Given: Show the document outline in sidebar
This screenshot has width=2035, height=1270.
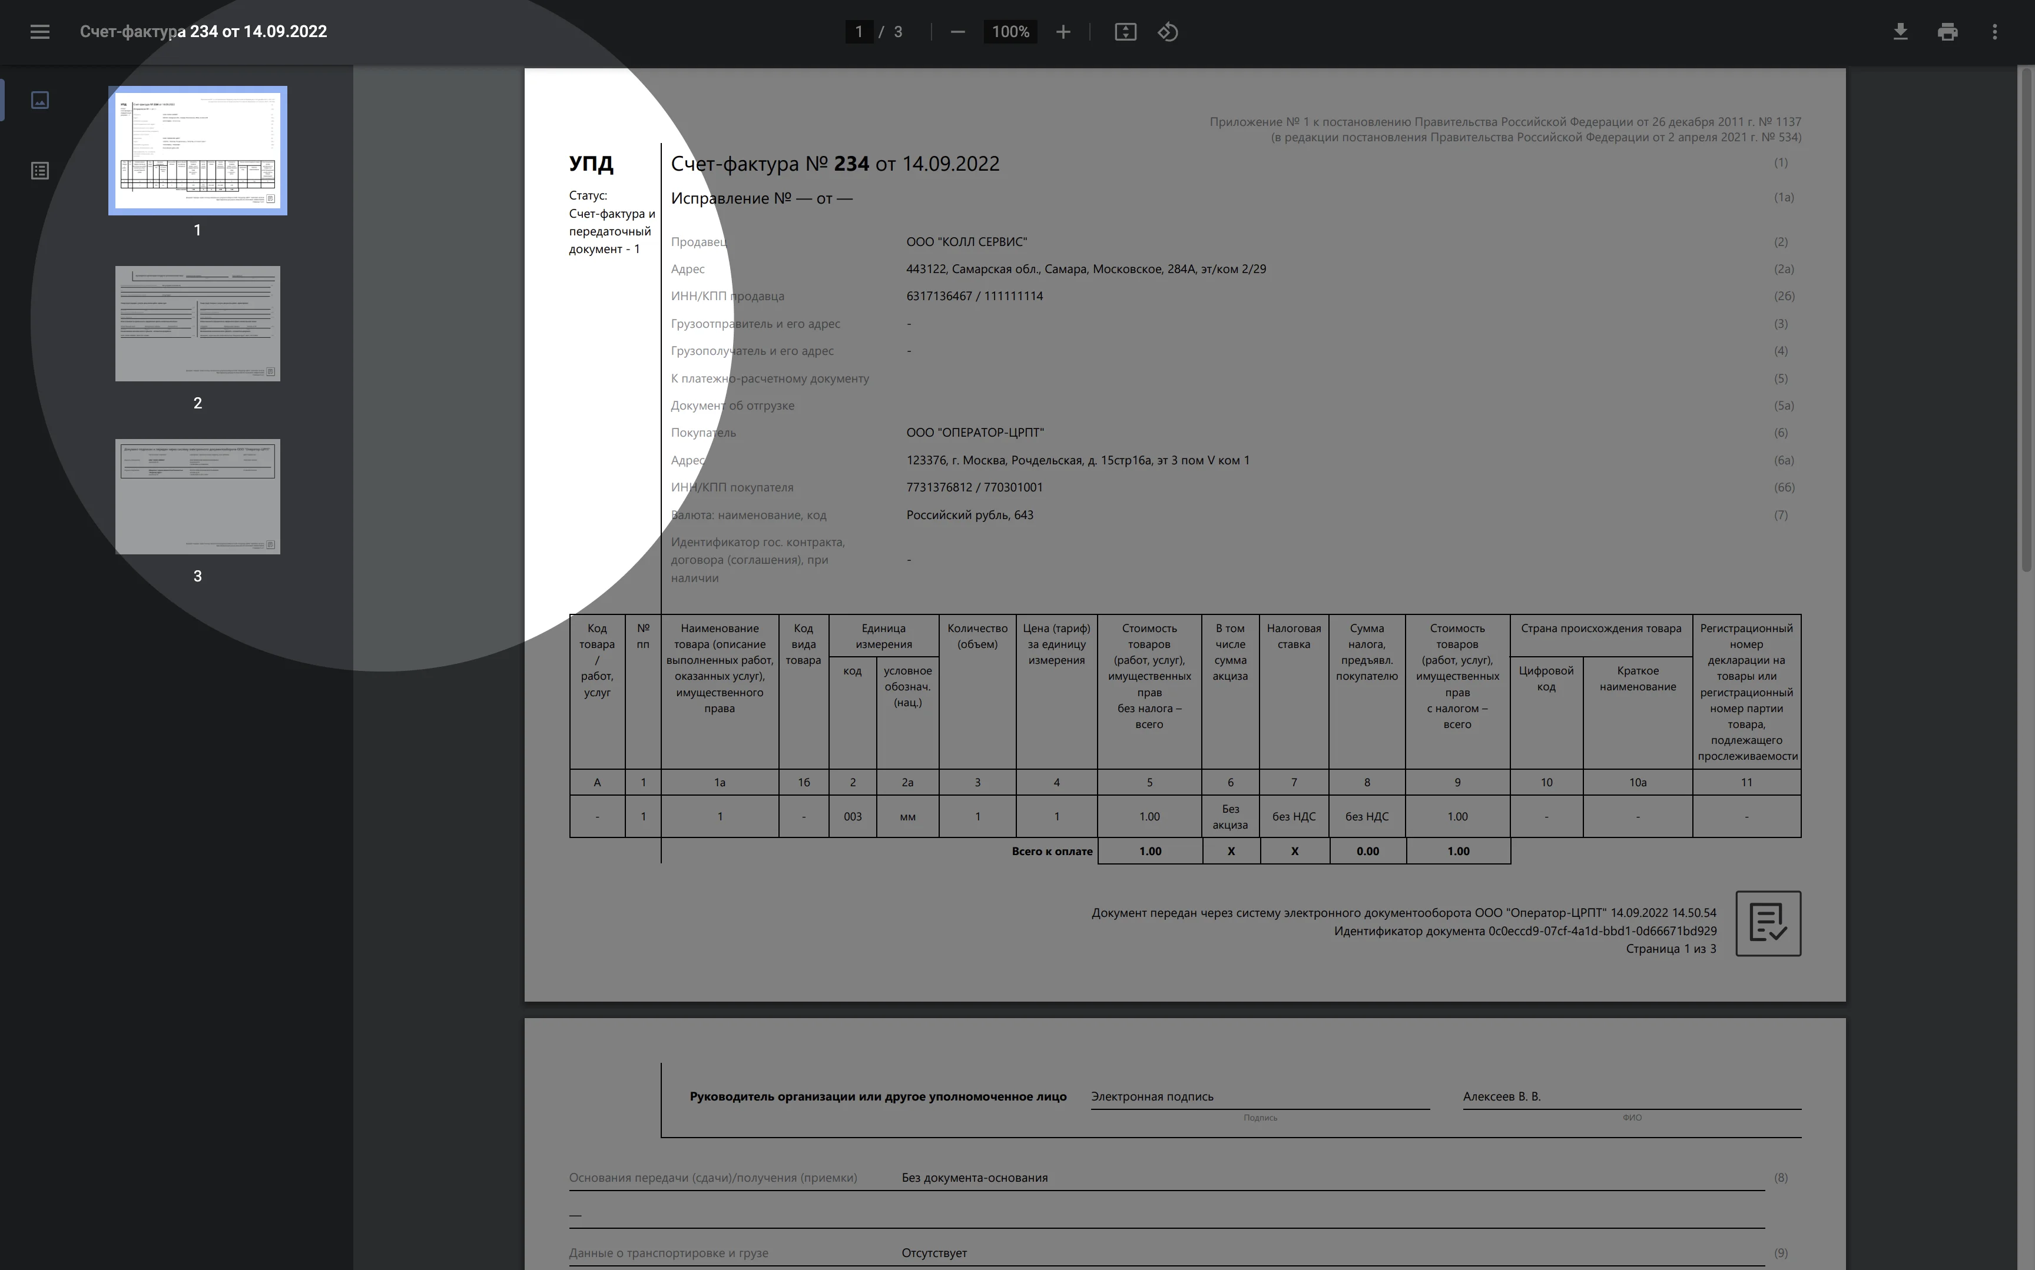Looking at the screenshot, I should [x=39, y=171].
